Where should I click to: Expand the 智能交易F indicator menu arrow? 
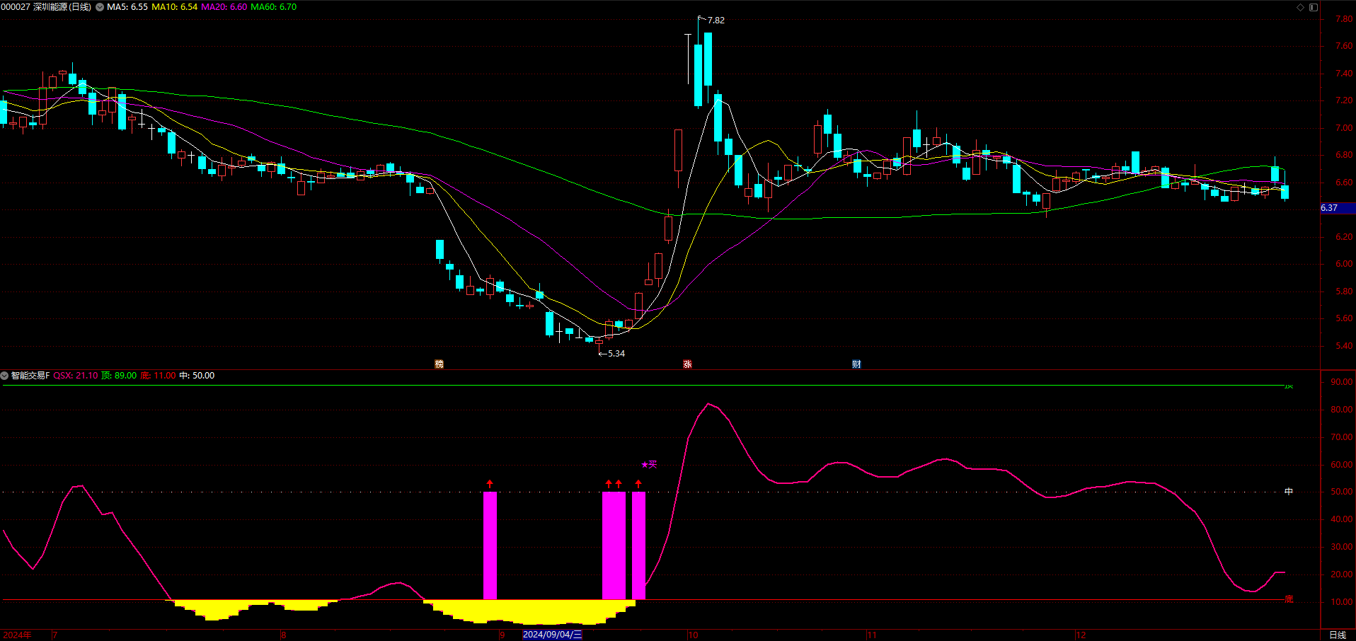[4, 376]
